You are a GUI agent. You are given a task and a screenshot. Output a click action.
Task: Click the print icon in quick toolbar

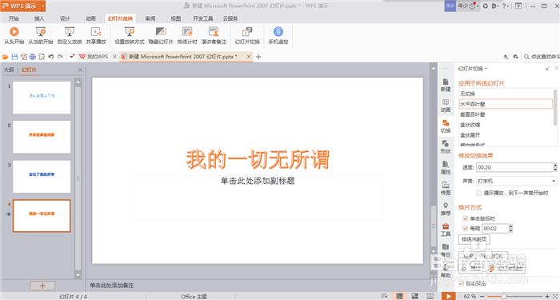click(x=33, y=57)
